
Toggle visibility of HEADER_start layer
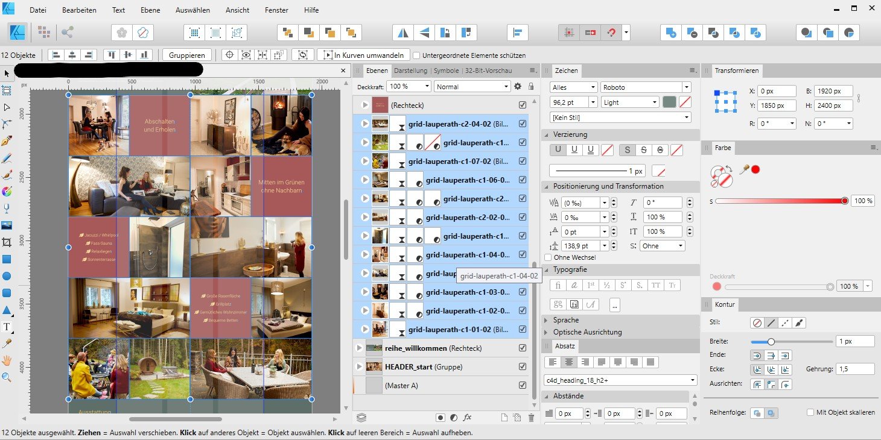point(523,366)
